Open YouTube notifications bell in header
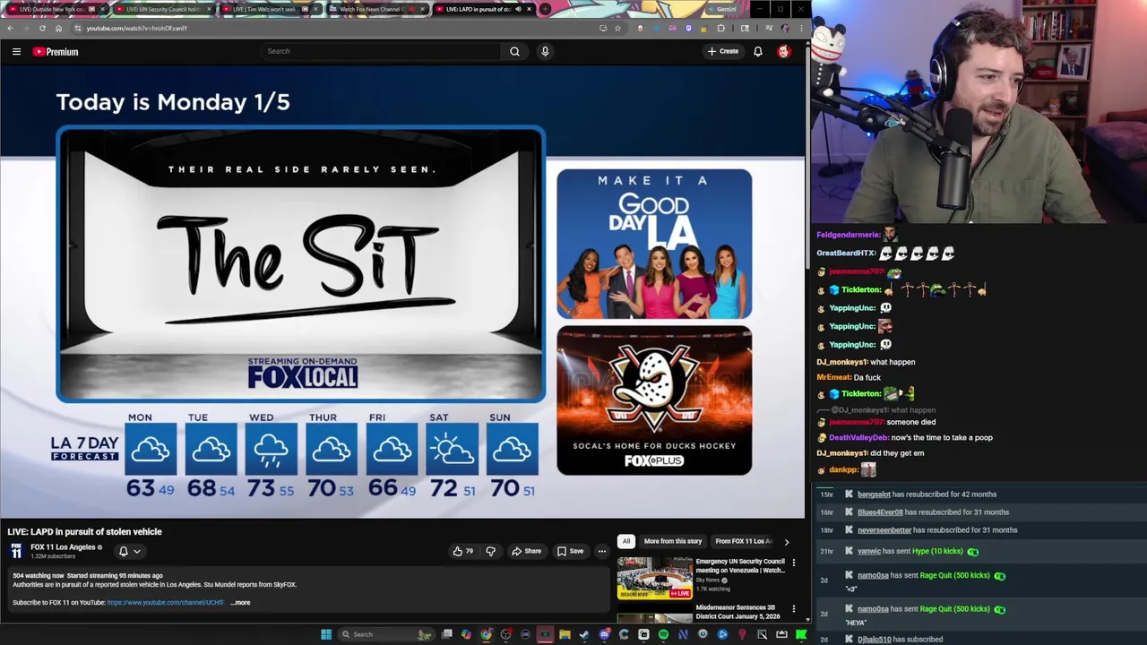 (x=758, y=51)
